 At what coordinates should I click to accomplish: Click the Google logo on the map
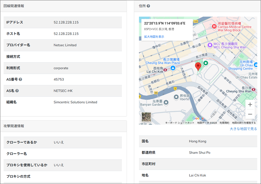point(198,118)
